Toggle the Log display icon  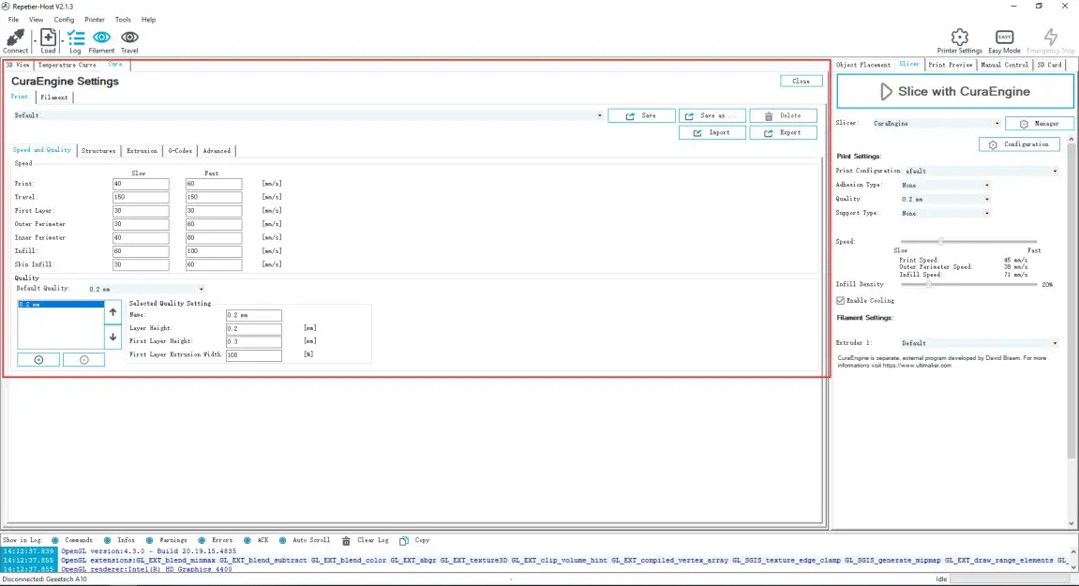75,39
